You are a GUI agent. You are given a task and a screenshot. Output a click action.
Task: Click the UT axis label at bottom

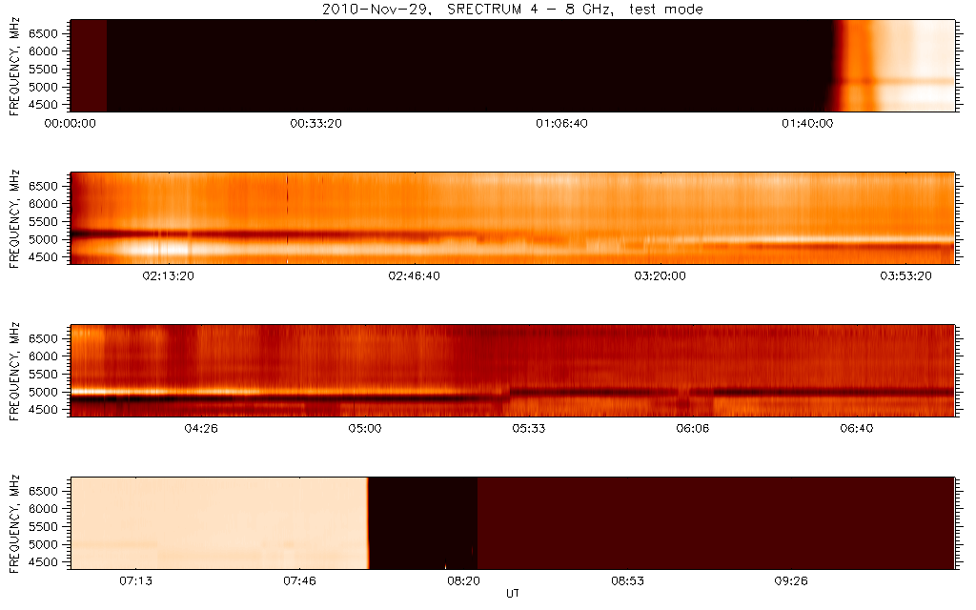513,593
